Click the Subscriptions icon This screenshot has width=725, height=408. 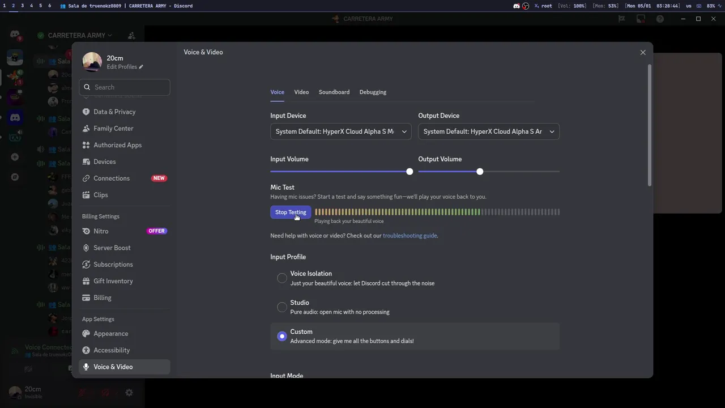point(86,265)
